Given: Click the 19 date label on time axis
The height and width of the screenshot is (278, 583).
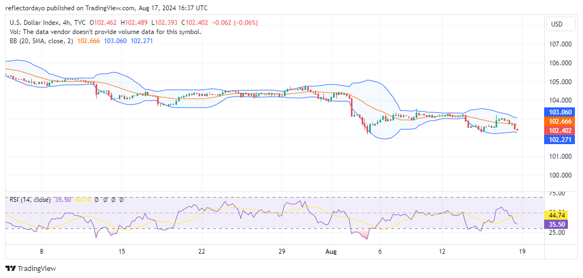Looking at the screenshot, I should [x=521, y=252].
